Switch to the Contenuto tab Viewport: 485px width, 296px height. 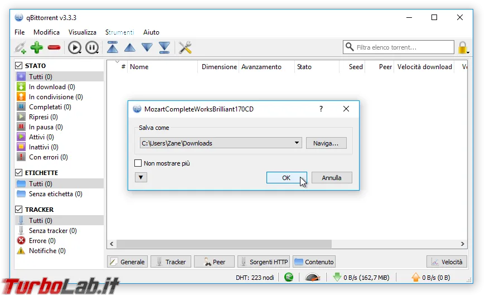coord(314,261)
